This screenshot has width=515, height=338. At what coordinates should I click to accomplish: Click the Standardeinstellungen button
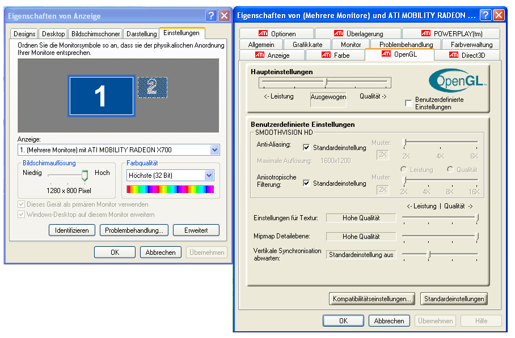(x=454, y=299)
